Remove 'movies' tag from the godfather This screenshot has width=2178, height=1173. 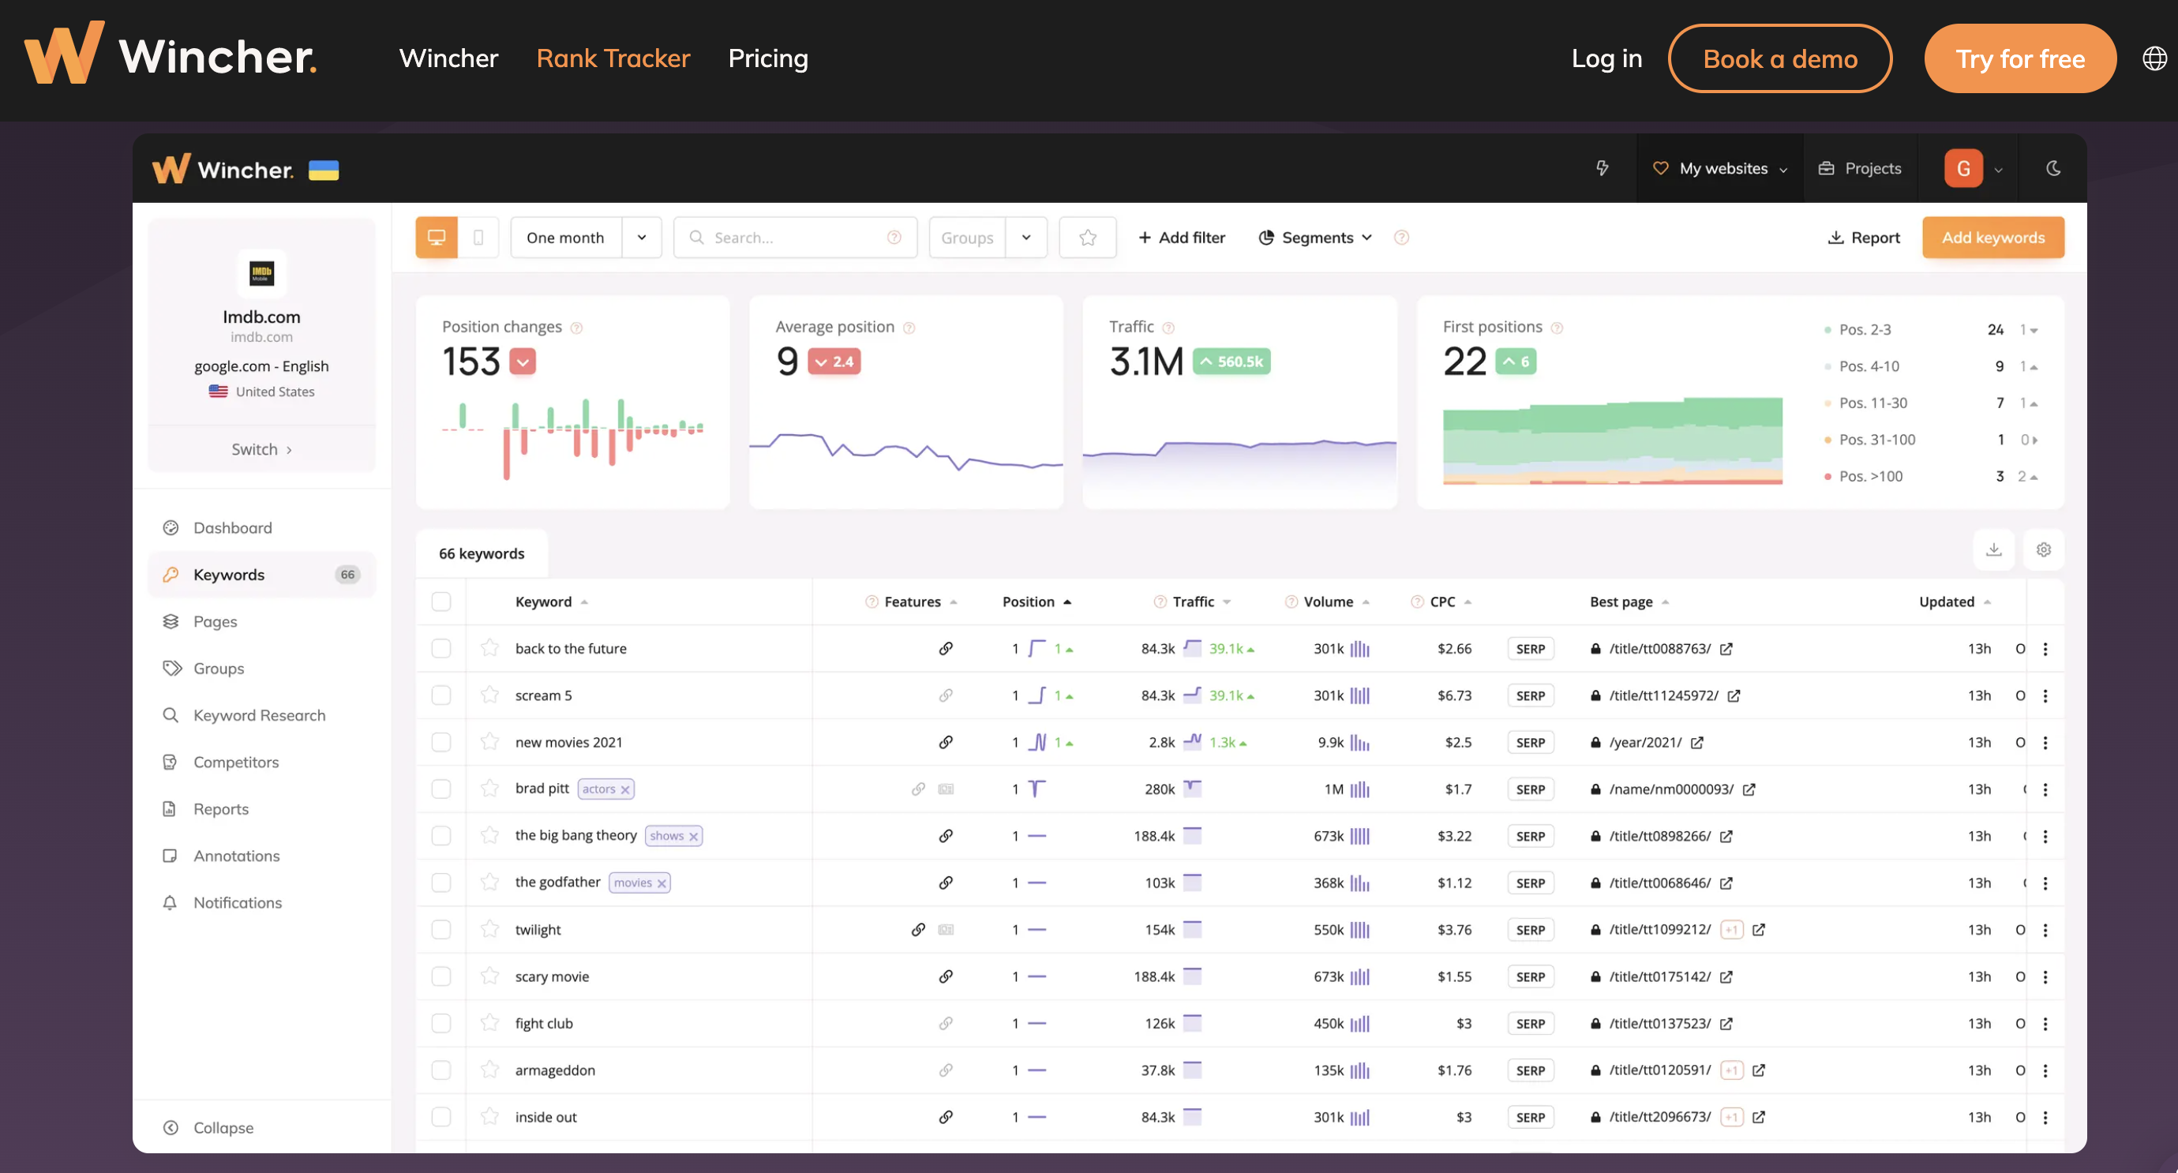click(x=662, y=884)
